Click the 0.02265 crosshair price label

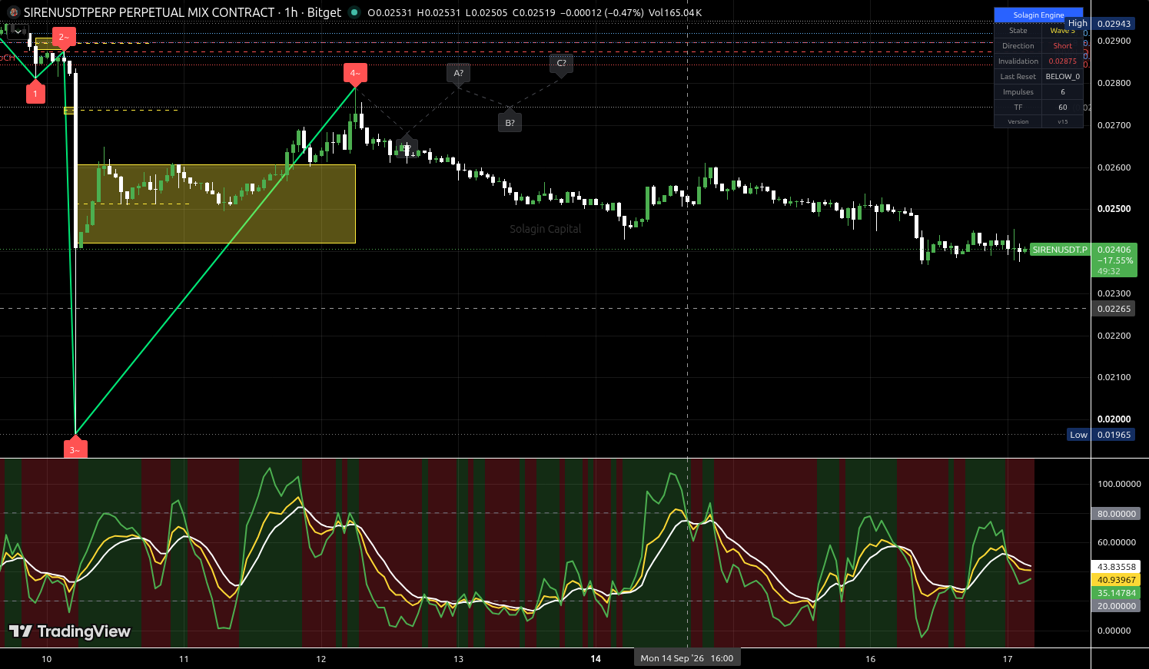[1114, 309]
